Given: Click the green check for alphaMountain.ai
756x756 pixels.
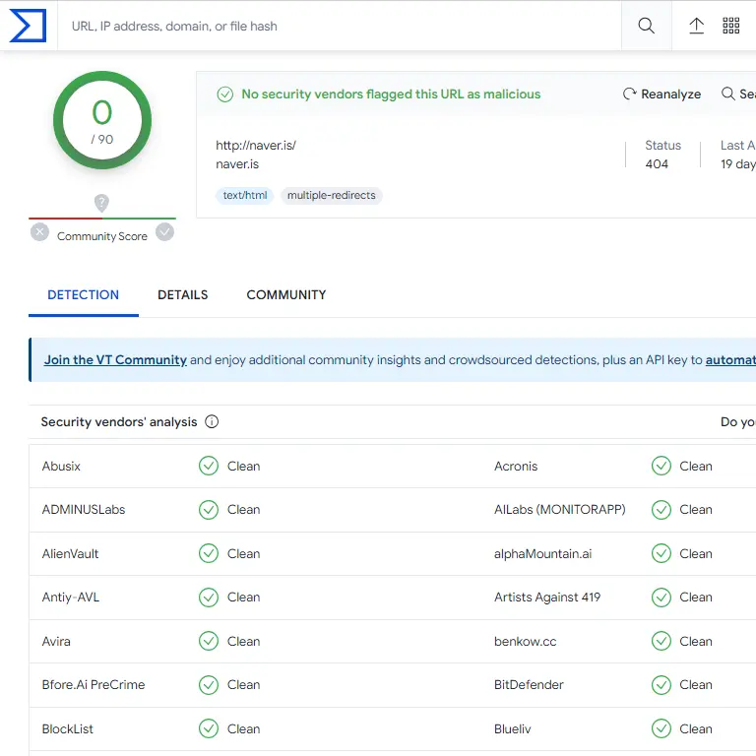Looking at the screenshot, I should click(661, 553).
